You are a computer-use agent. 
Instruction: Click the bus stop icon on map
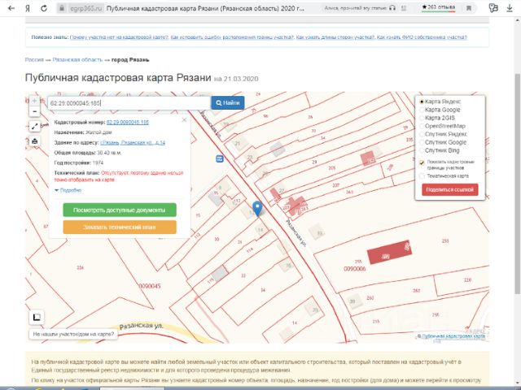click(219, 158)
